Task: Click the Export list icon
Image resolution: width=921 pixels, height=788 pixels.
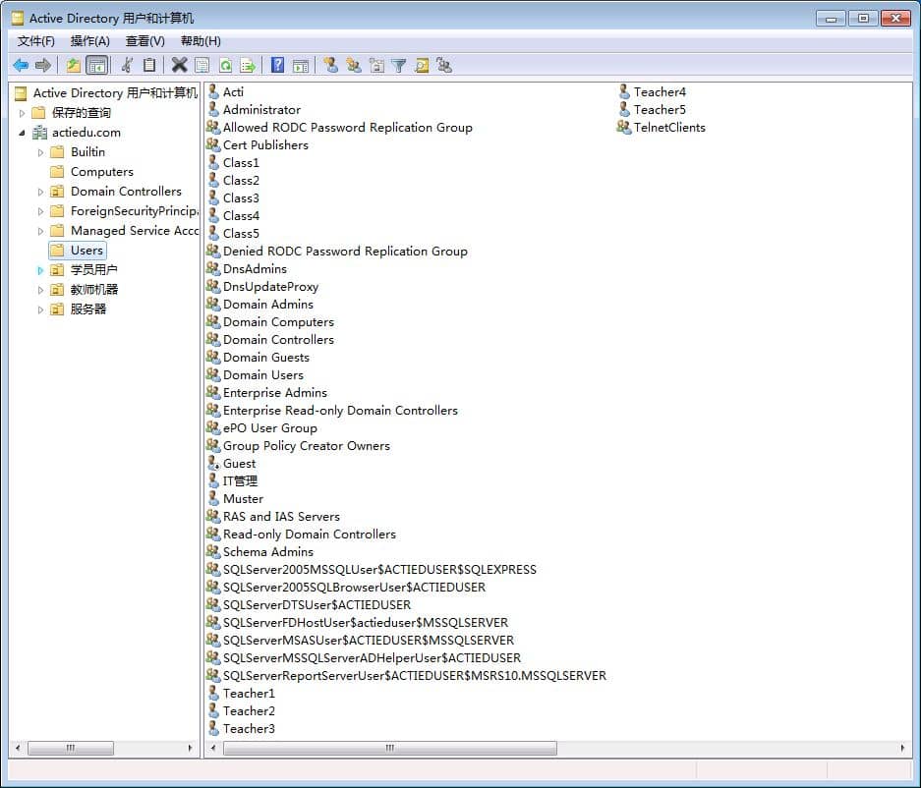Action: click(x=248, y=65)
